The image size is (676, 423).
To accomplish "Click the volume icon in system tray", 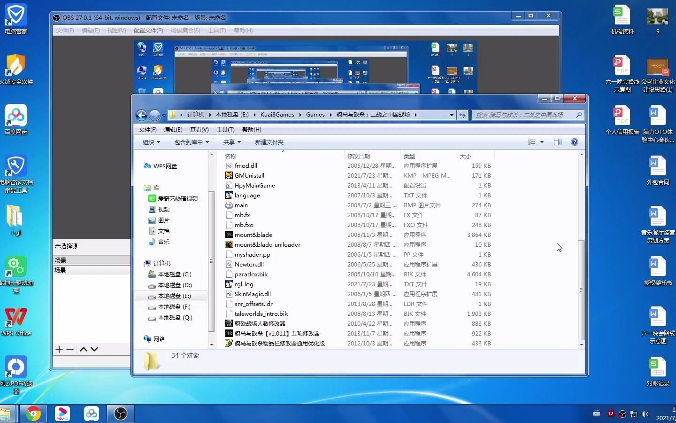I will [645, 414].
